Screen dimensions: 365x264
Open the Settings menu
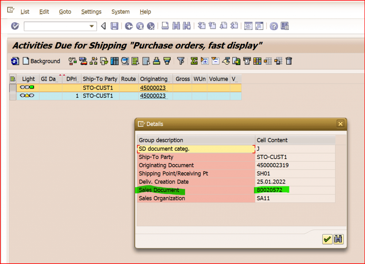[91, 12]
